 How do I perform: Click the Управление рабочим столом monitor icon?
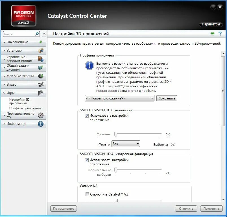41,59
